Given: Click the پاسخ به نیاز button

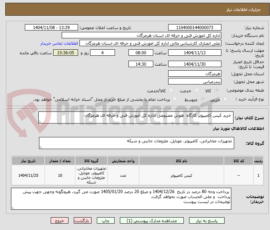Looking at the screenshot, I should (x=206, y=220).
